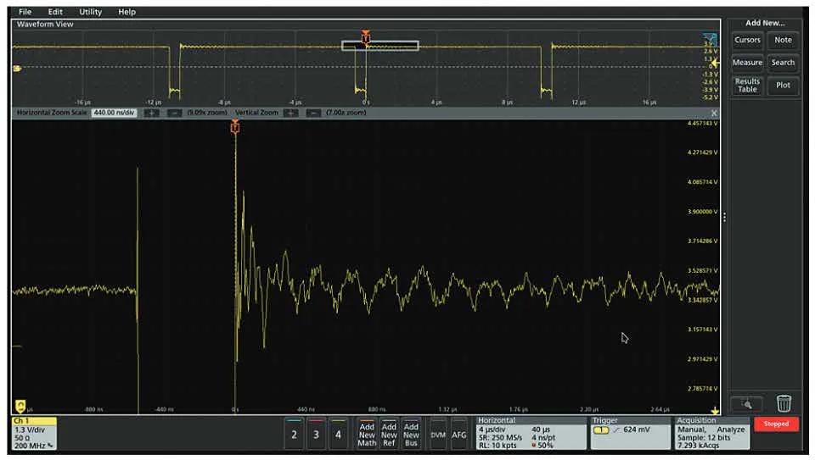Click the zoom magnifier icon button
This screenshot has height=460, width=815.
pyautogui.click(x=746, y=404)
